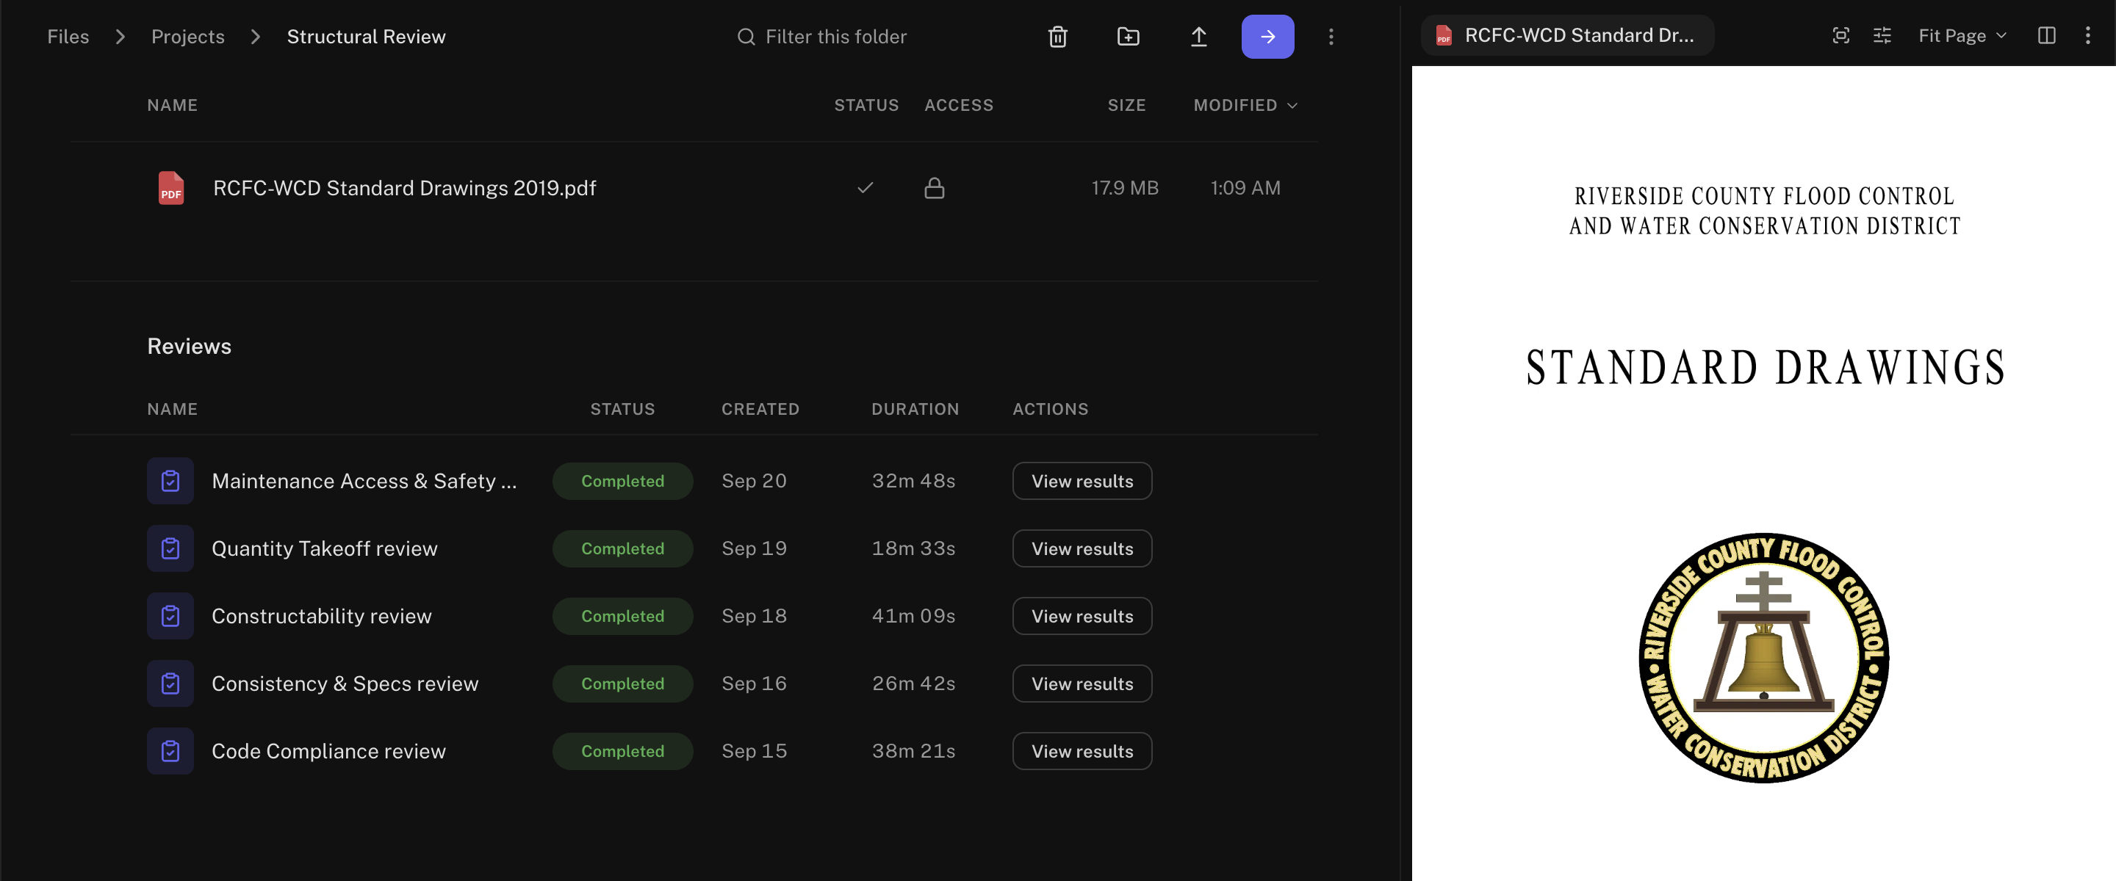
Task: Click the STATUS column header in Reviews table
Action: [x=622, y=409]
